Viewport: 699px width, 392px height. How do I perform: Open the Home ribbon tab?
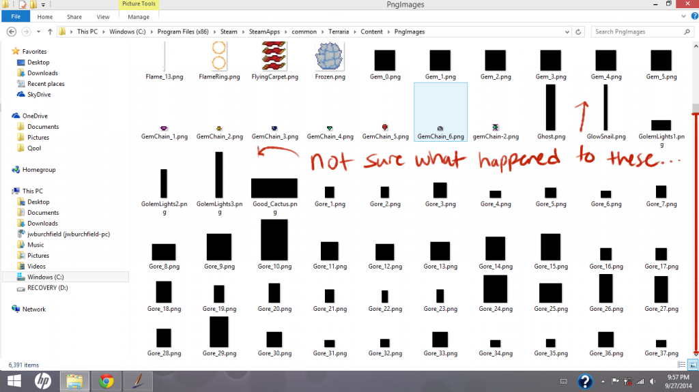[x=45, y=17]
